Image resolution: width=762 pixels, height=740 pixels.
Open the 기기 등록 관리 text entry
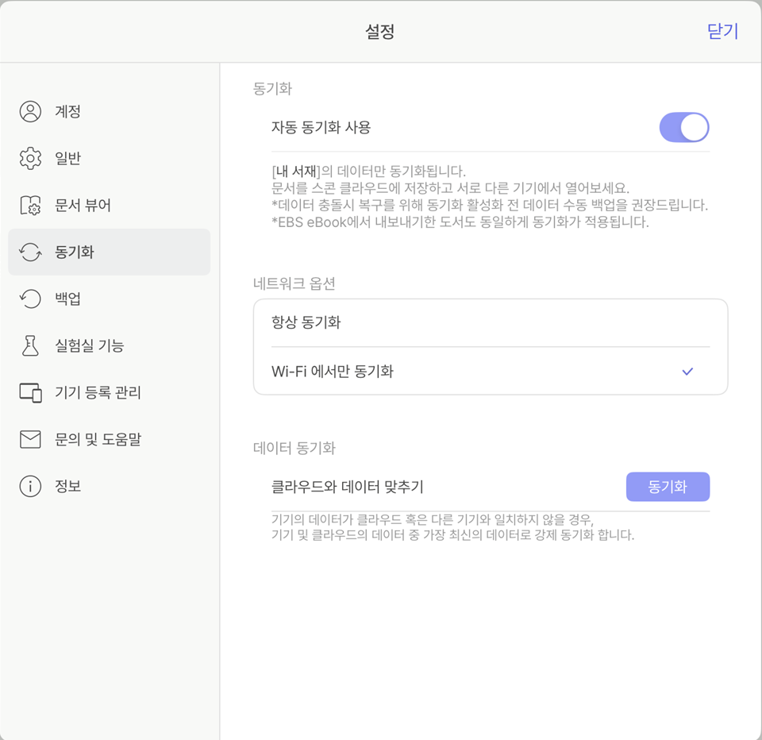tap(98, 393)
